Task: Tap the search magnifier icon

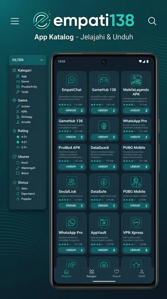Action: pos(152,21)
